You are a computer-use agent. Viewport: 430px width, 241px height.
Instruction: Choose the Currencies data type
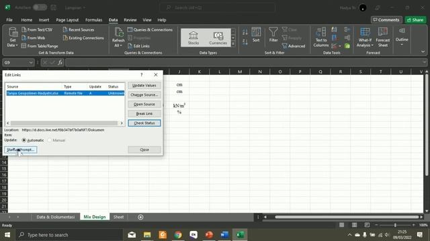[218, 37]
